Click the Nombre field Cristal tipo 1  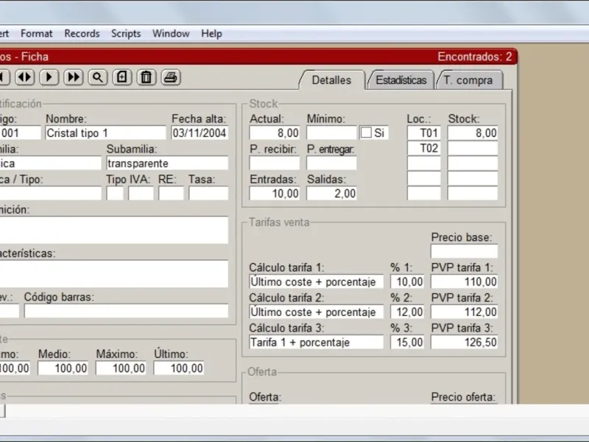tap(105, 133)
